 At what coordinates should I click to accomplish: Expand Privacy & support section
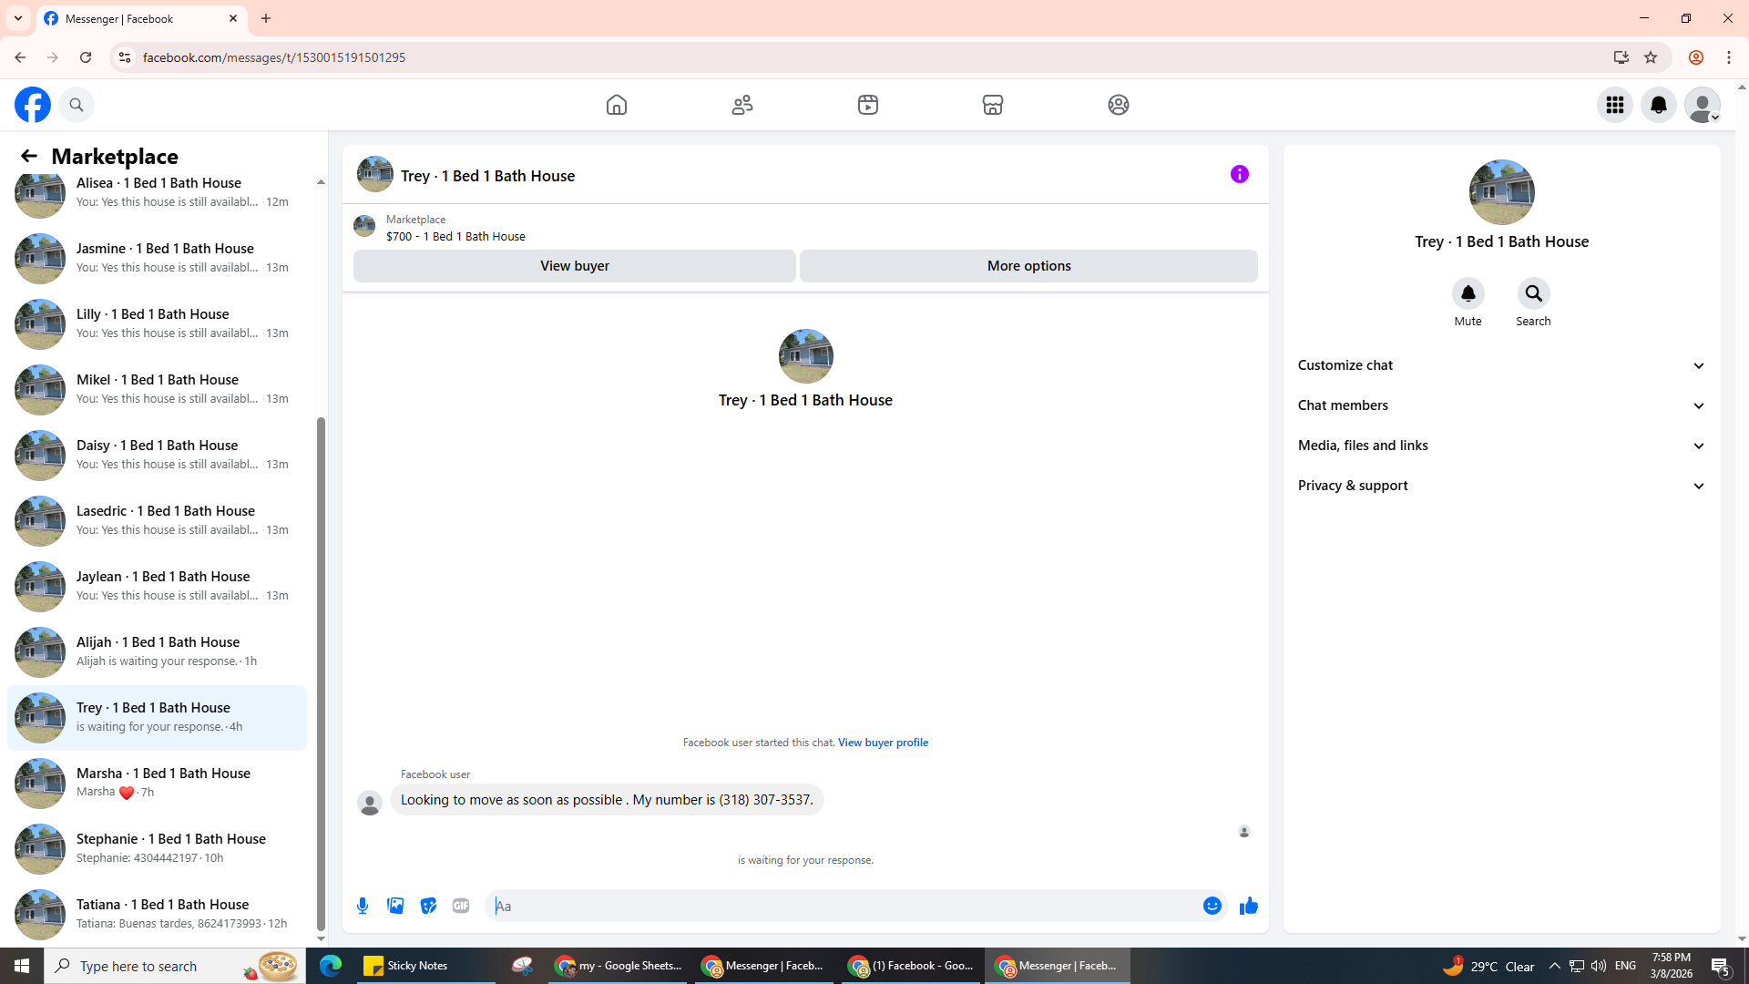click(x=1500, y=486)
